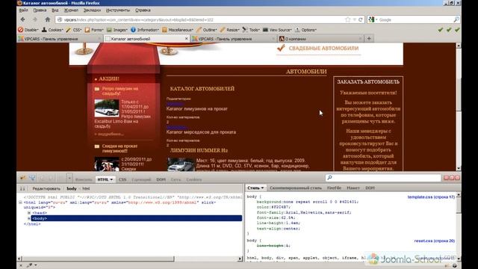Open the Disable menu in Web Developer toolbar
Viewport: 478px width, 269px height.
[28, 30]
